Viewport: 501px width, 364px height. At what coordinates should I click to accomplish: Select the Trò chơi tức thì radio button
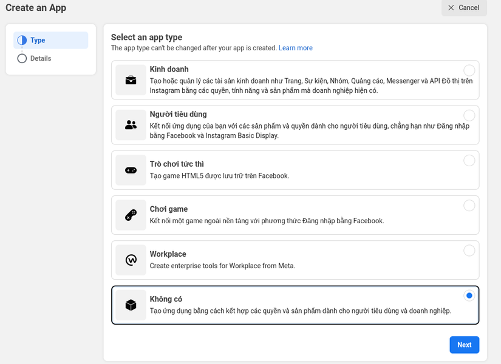click(469, 161)
